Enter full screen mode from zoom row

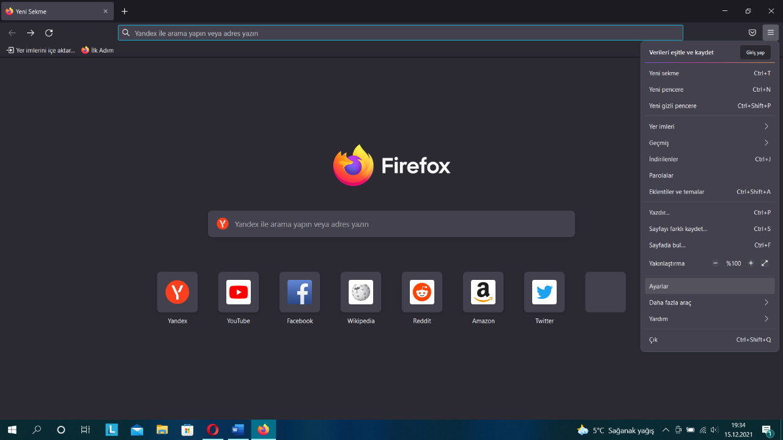coord(765,263)
